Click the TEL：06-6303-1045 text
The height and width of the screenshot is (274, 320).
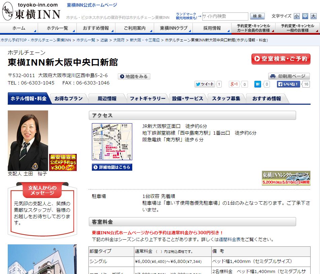[31, 83]
